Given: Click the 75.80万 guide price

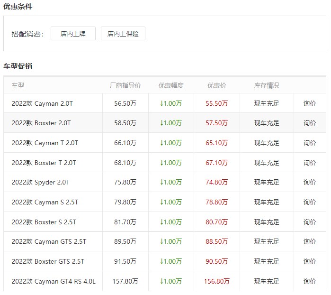Looking at the screenshot, I should [x=125, y=182].
